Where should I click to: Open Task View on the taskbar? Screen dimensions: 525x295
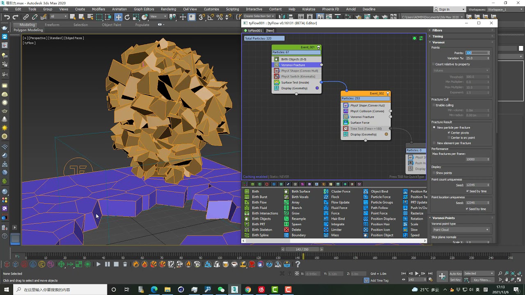[127, 290]
